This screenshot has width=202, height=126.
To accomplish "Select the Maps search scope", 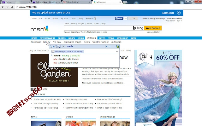I will click(x=104, y=24).
